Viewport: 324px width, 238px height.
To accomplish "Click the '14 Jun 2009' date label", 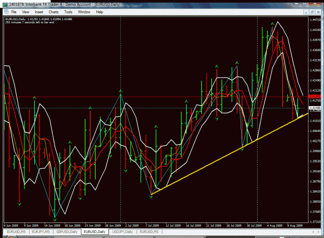I will click(x=52, y=226).
